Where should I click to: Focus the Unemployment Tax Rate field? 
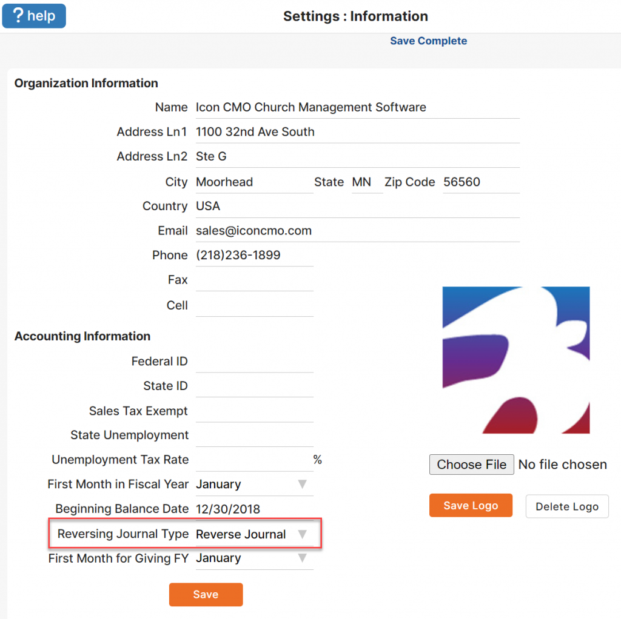253,460
